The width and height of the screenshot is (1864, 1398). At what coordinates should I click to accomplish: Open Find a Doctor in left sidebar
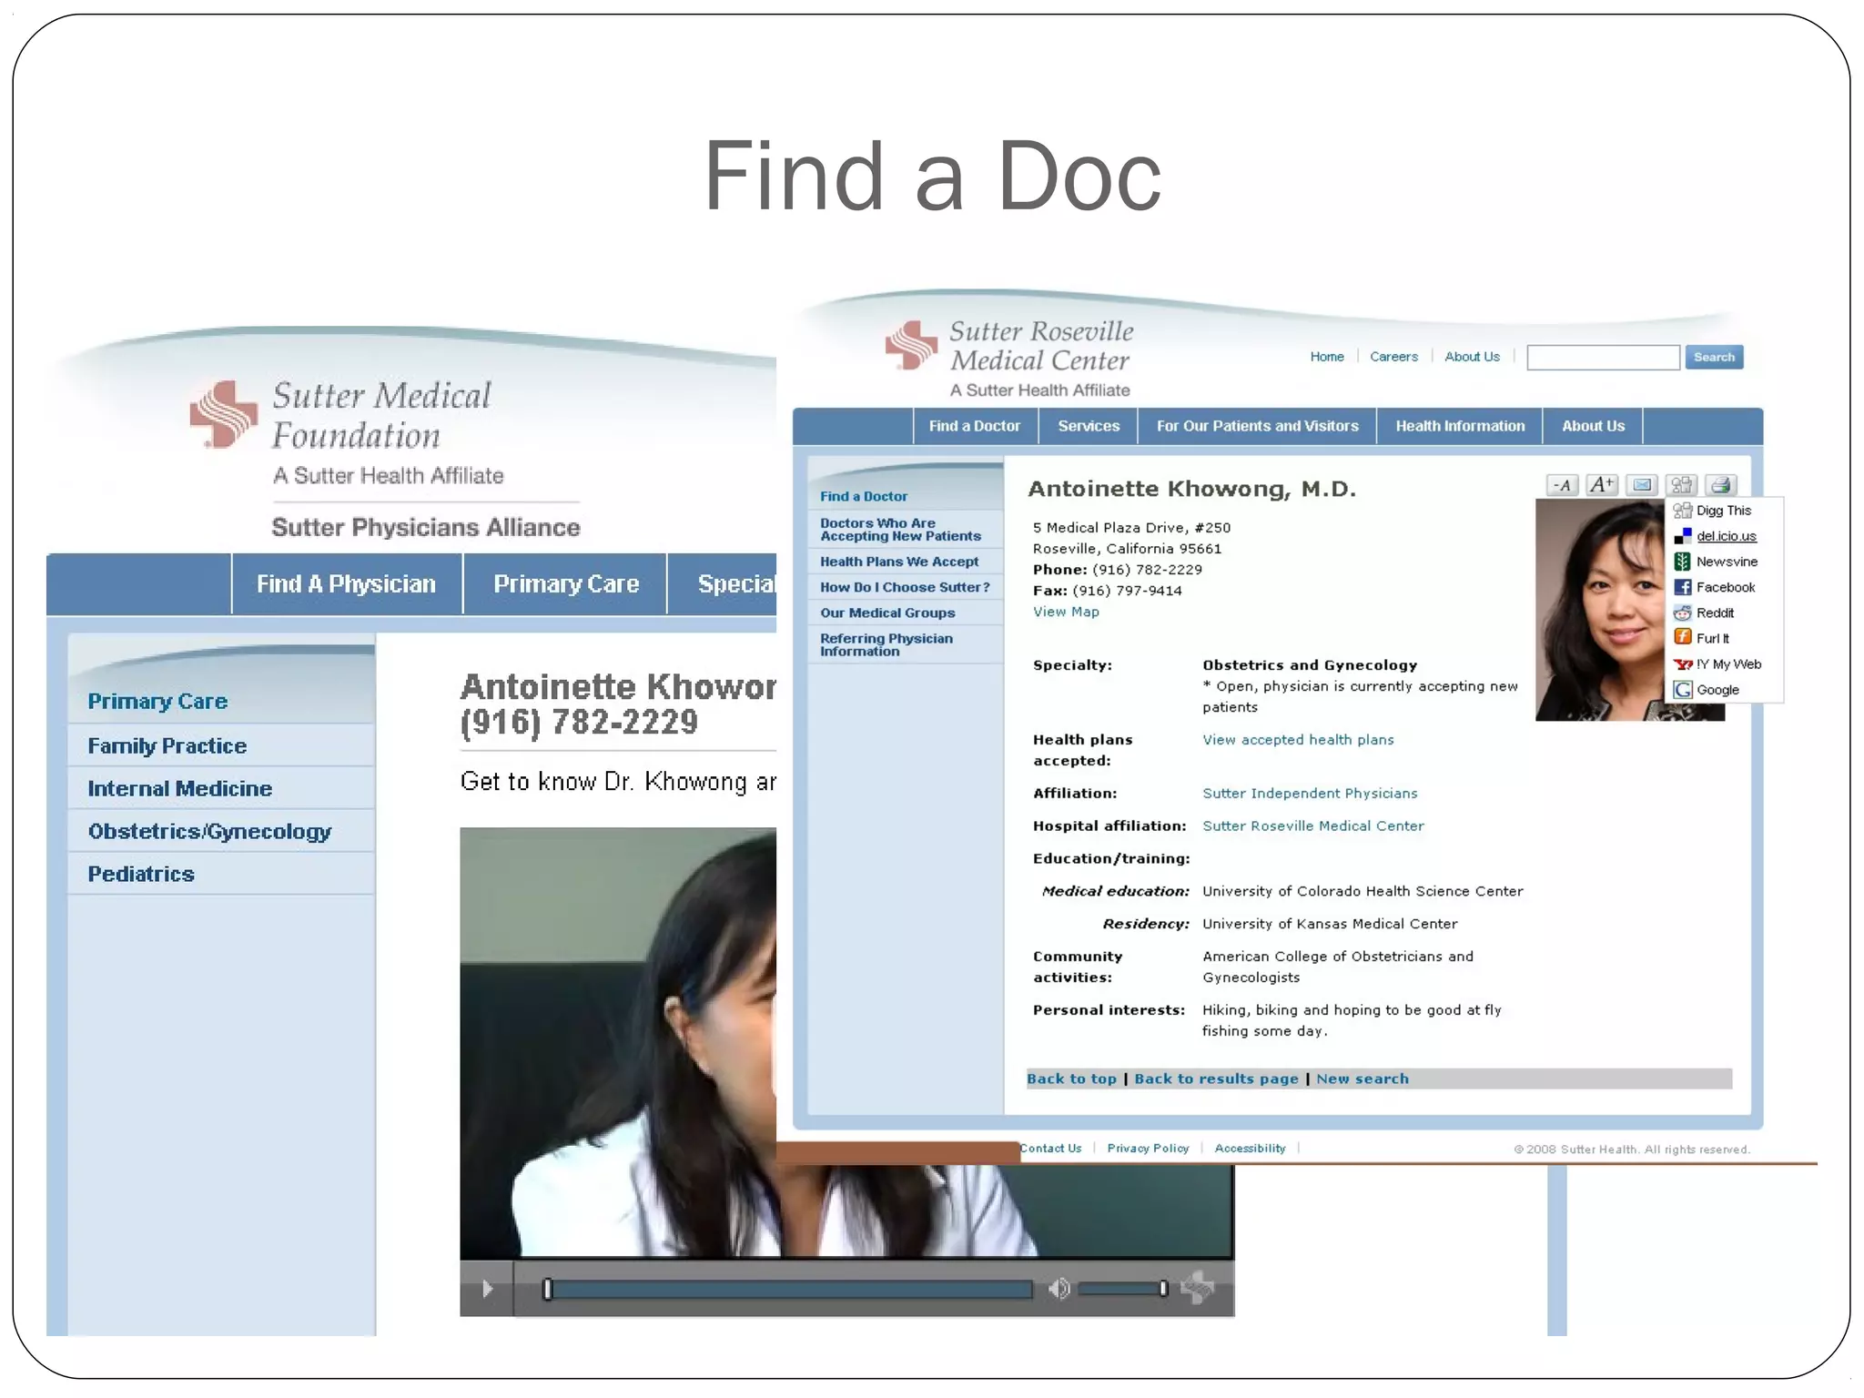click(x=864, y=496)
